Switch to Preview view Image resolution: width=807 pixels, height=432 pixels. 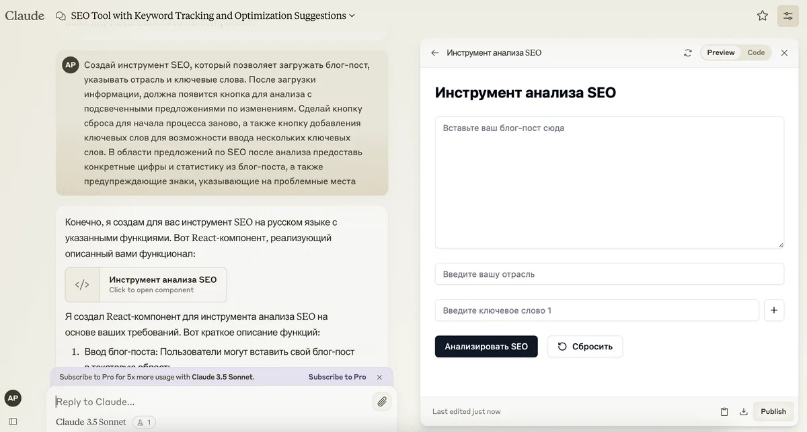click(x=720, y=52)
